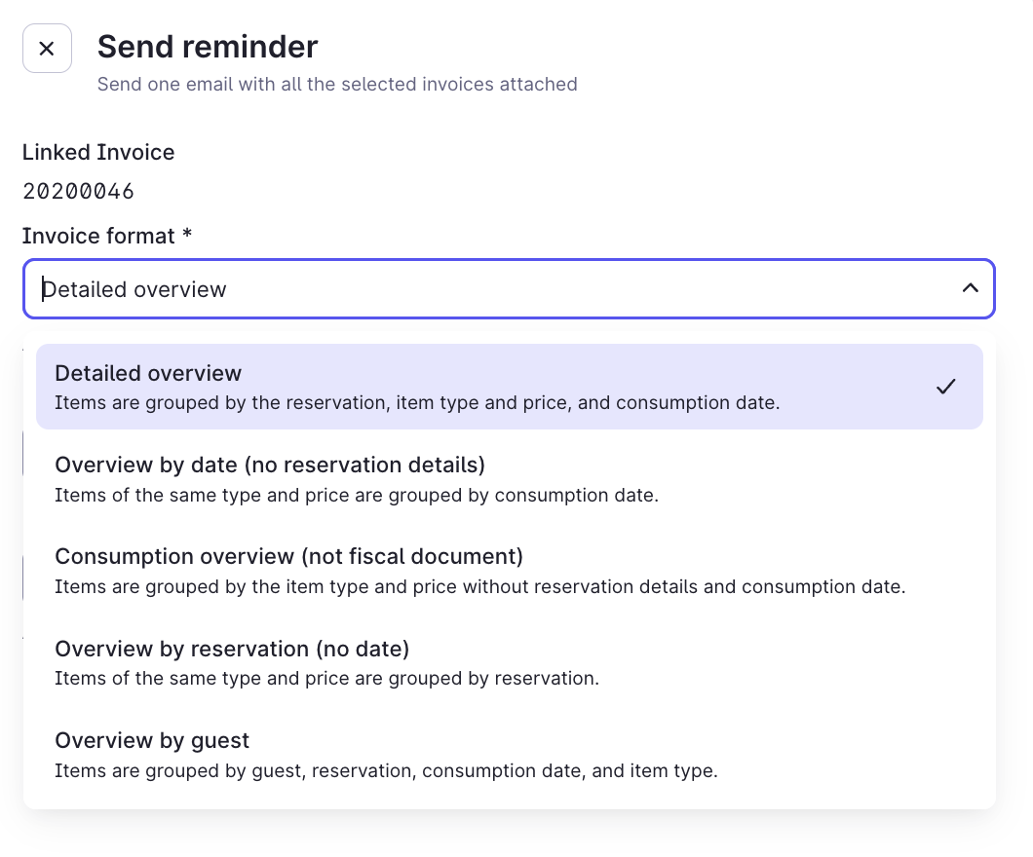The height and width of the screenshot is (857, 1033).
Task: Close the Send reminder dialog
Action: pos(47,48)
